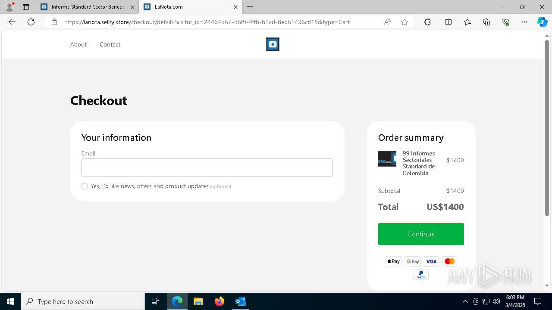The height and width of the screenshot is (310, 552).
Task: Open the Favorites list
Action: pyautogui.click(x=467, y=22)
